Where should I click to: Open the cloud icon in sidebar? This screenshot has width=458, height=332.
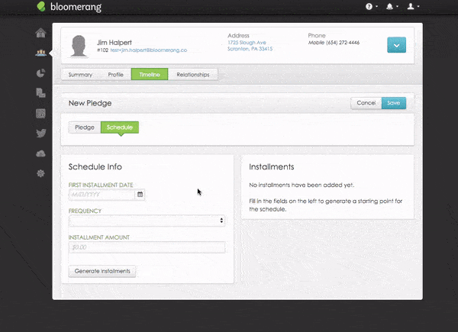click(40, 153)
